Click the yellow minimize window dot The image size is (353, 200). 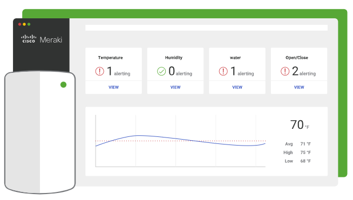pos(24,24)
